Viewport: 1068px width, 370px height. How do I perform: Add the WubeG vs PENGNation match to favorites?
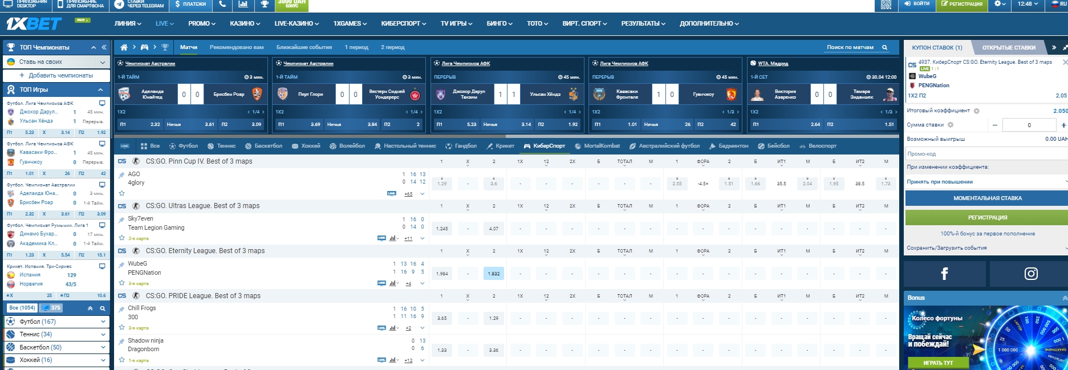click(121, 283)
